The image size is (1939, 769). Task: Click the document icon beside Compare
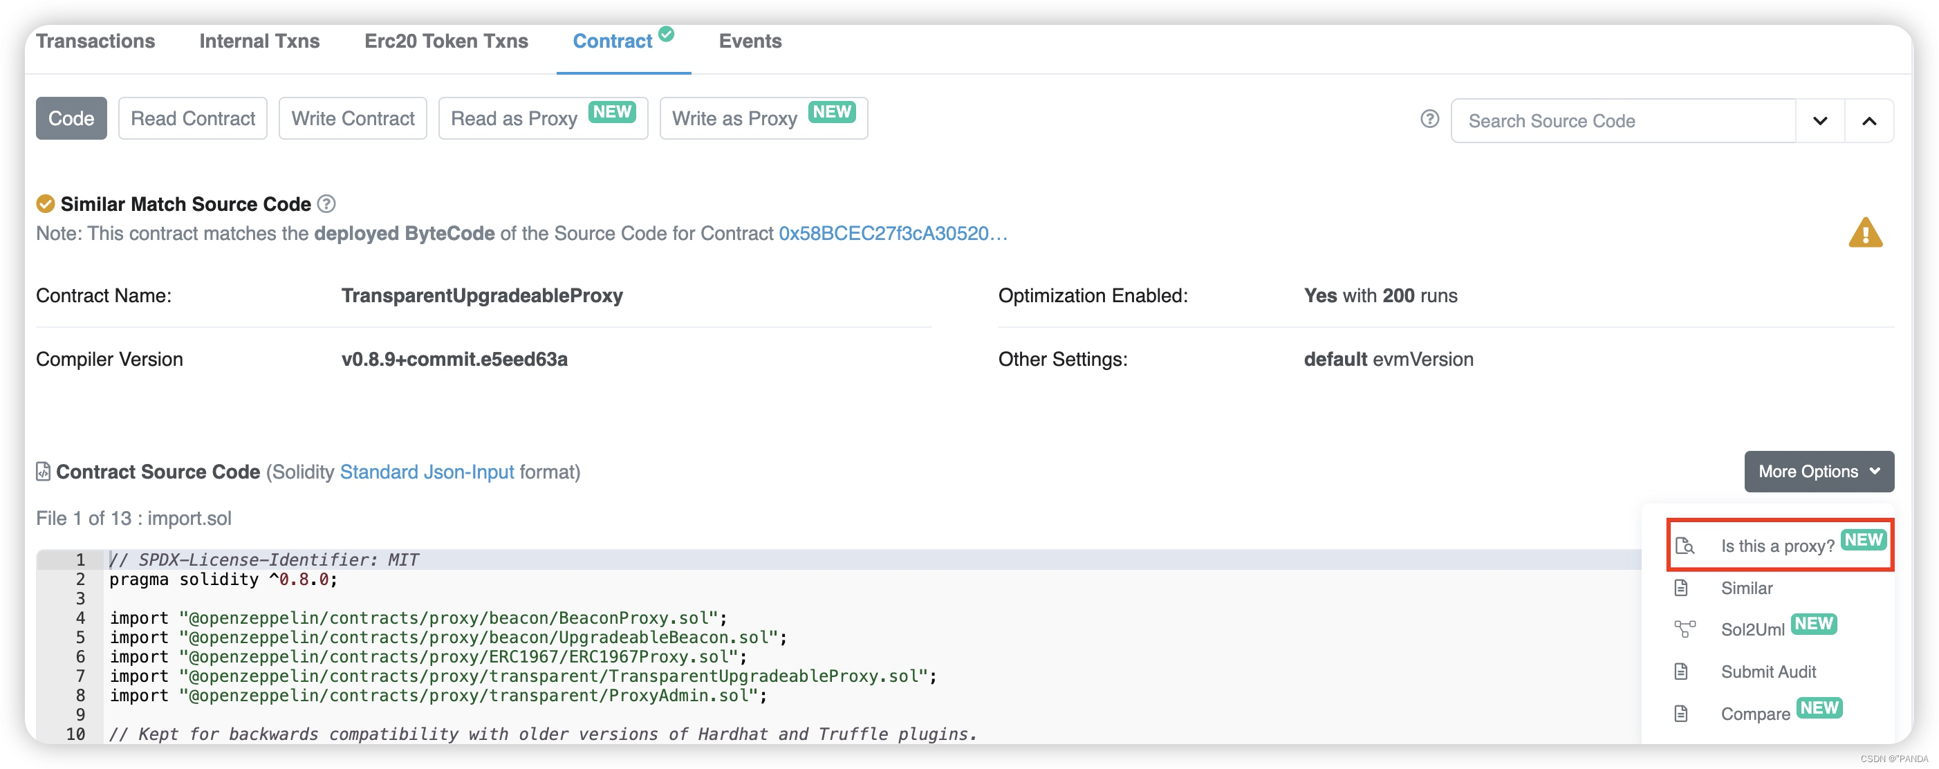coord(1681,713)
